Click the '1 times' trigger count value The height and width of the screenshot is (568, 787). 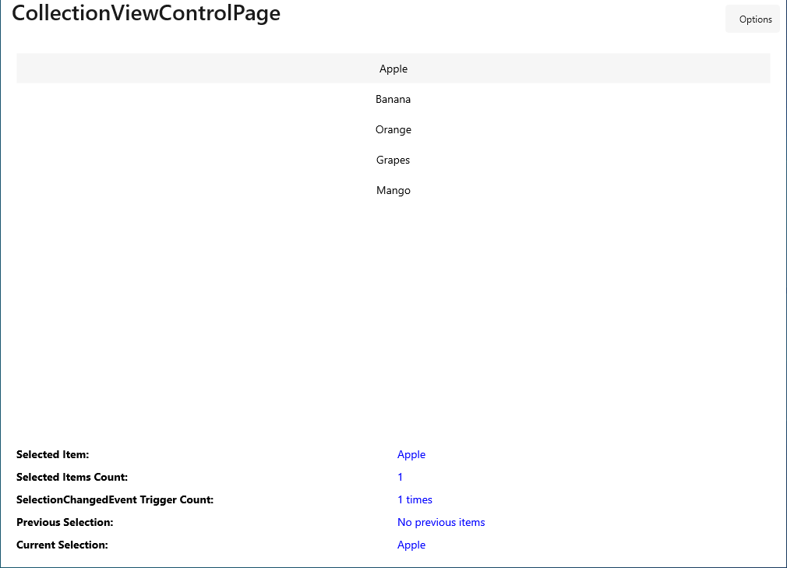[x=415, y=499]
